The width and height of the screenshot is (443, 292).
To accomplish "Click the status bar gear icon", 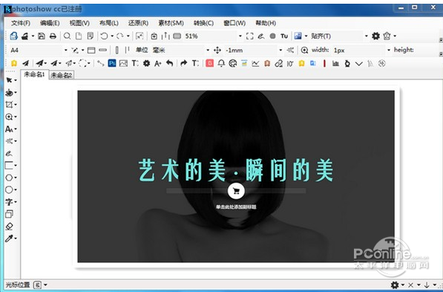I will point(395,285).
